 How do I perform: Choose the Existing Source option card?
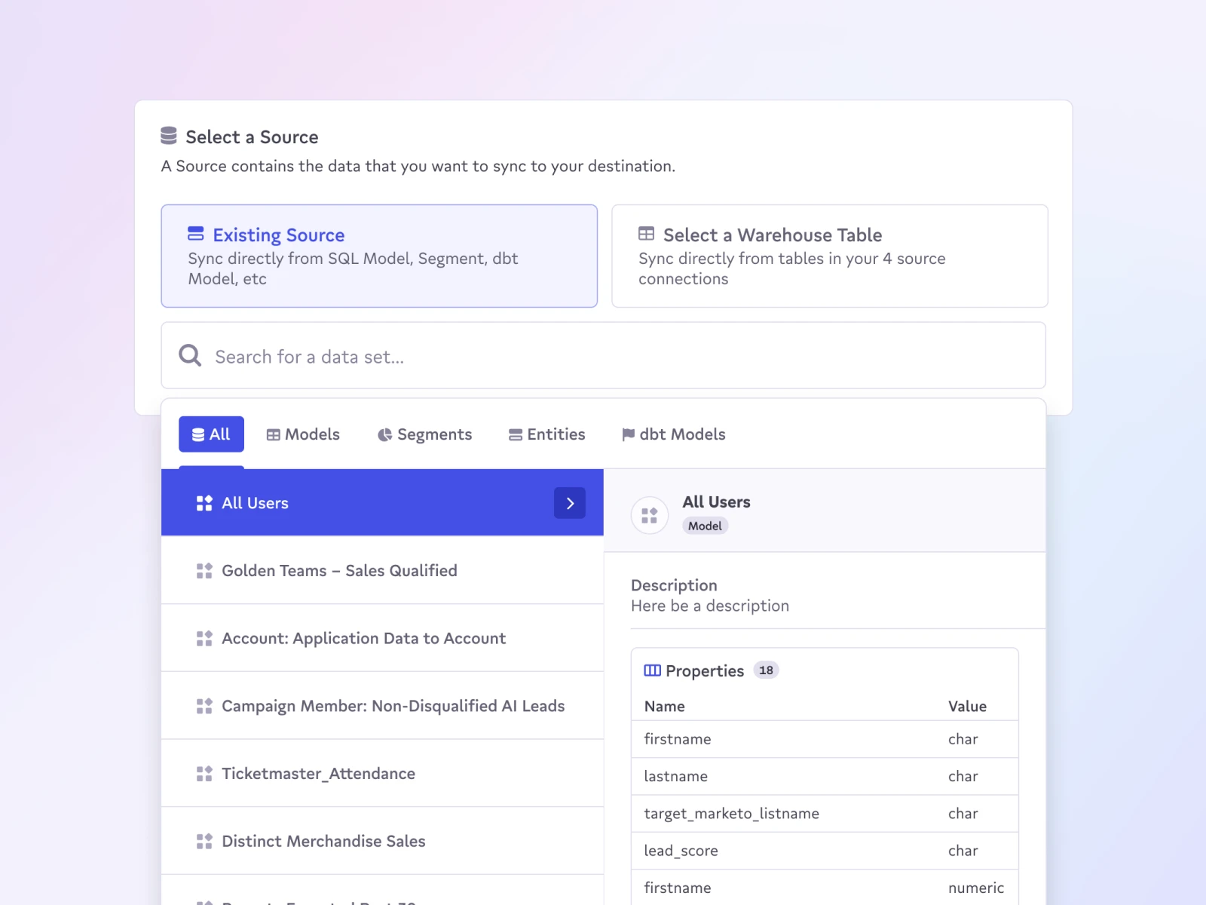[x=379, y=256]
